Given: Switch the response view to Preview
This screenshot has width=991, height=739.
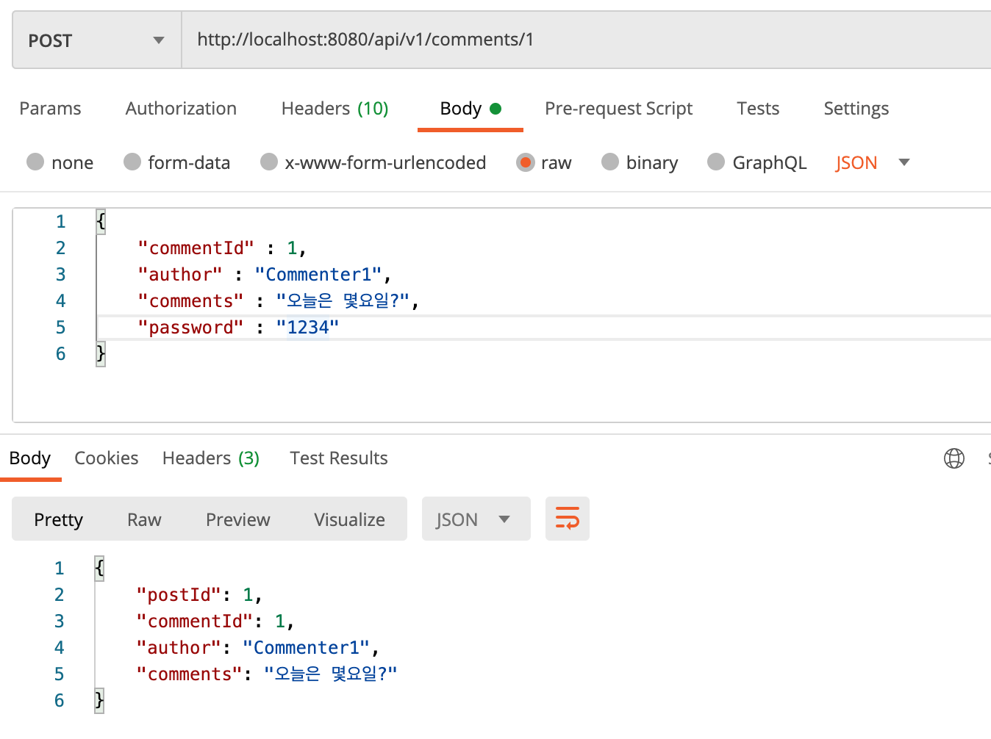Looking at the screenshot, I should [238, 519].
